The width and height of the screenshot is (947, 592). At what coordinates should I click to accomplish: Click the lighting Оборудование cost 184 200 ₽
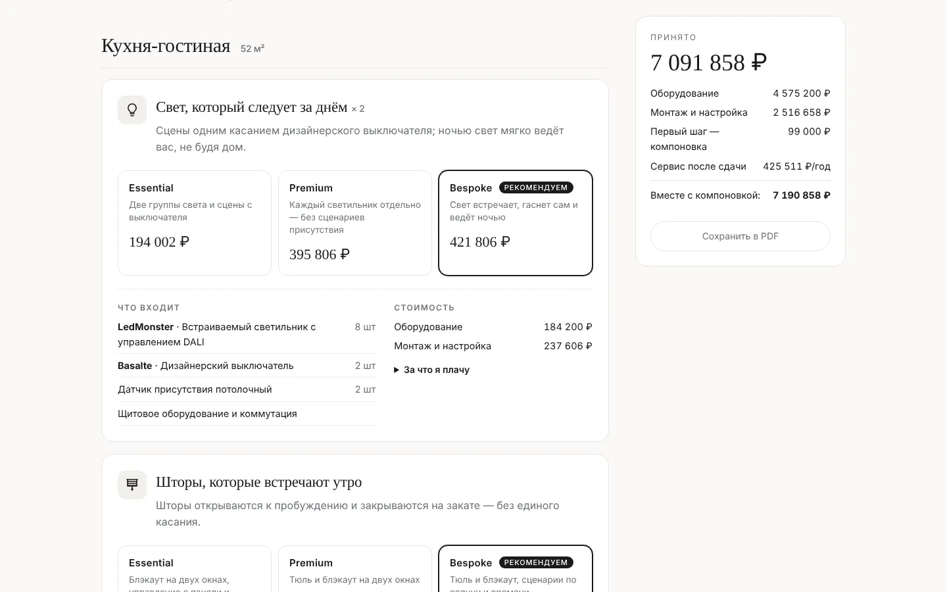(x=568, y=327)
